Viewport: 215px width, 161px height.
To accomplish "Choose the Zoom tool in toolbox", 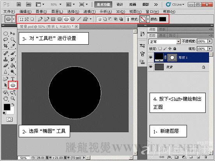I will click(13, 98).
